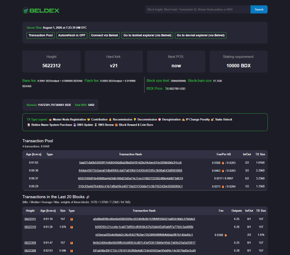
Task: Click the Staking requirement 10000 BDX
Action: 238,66
